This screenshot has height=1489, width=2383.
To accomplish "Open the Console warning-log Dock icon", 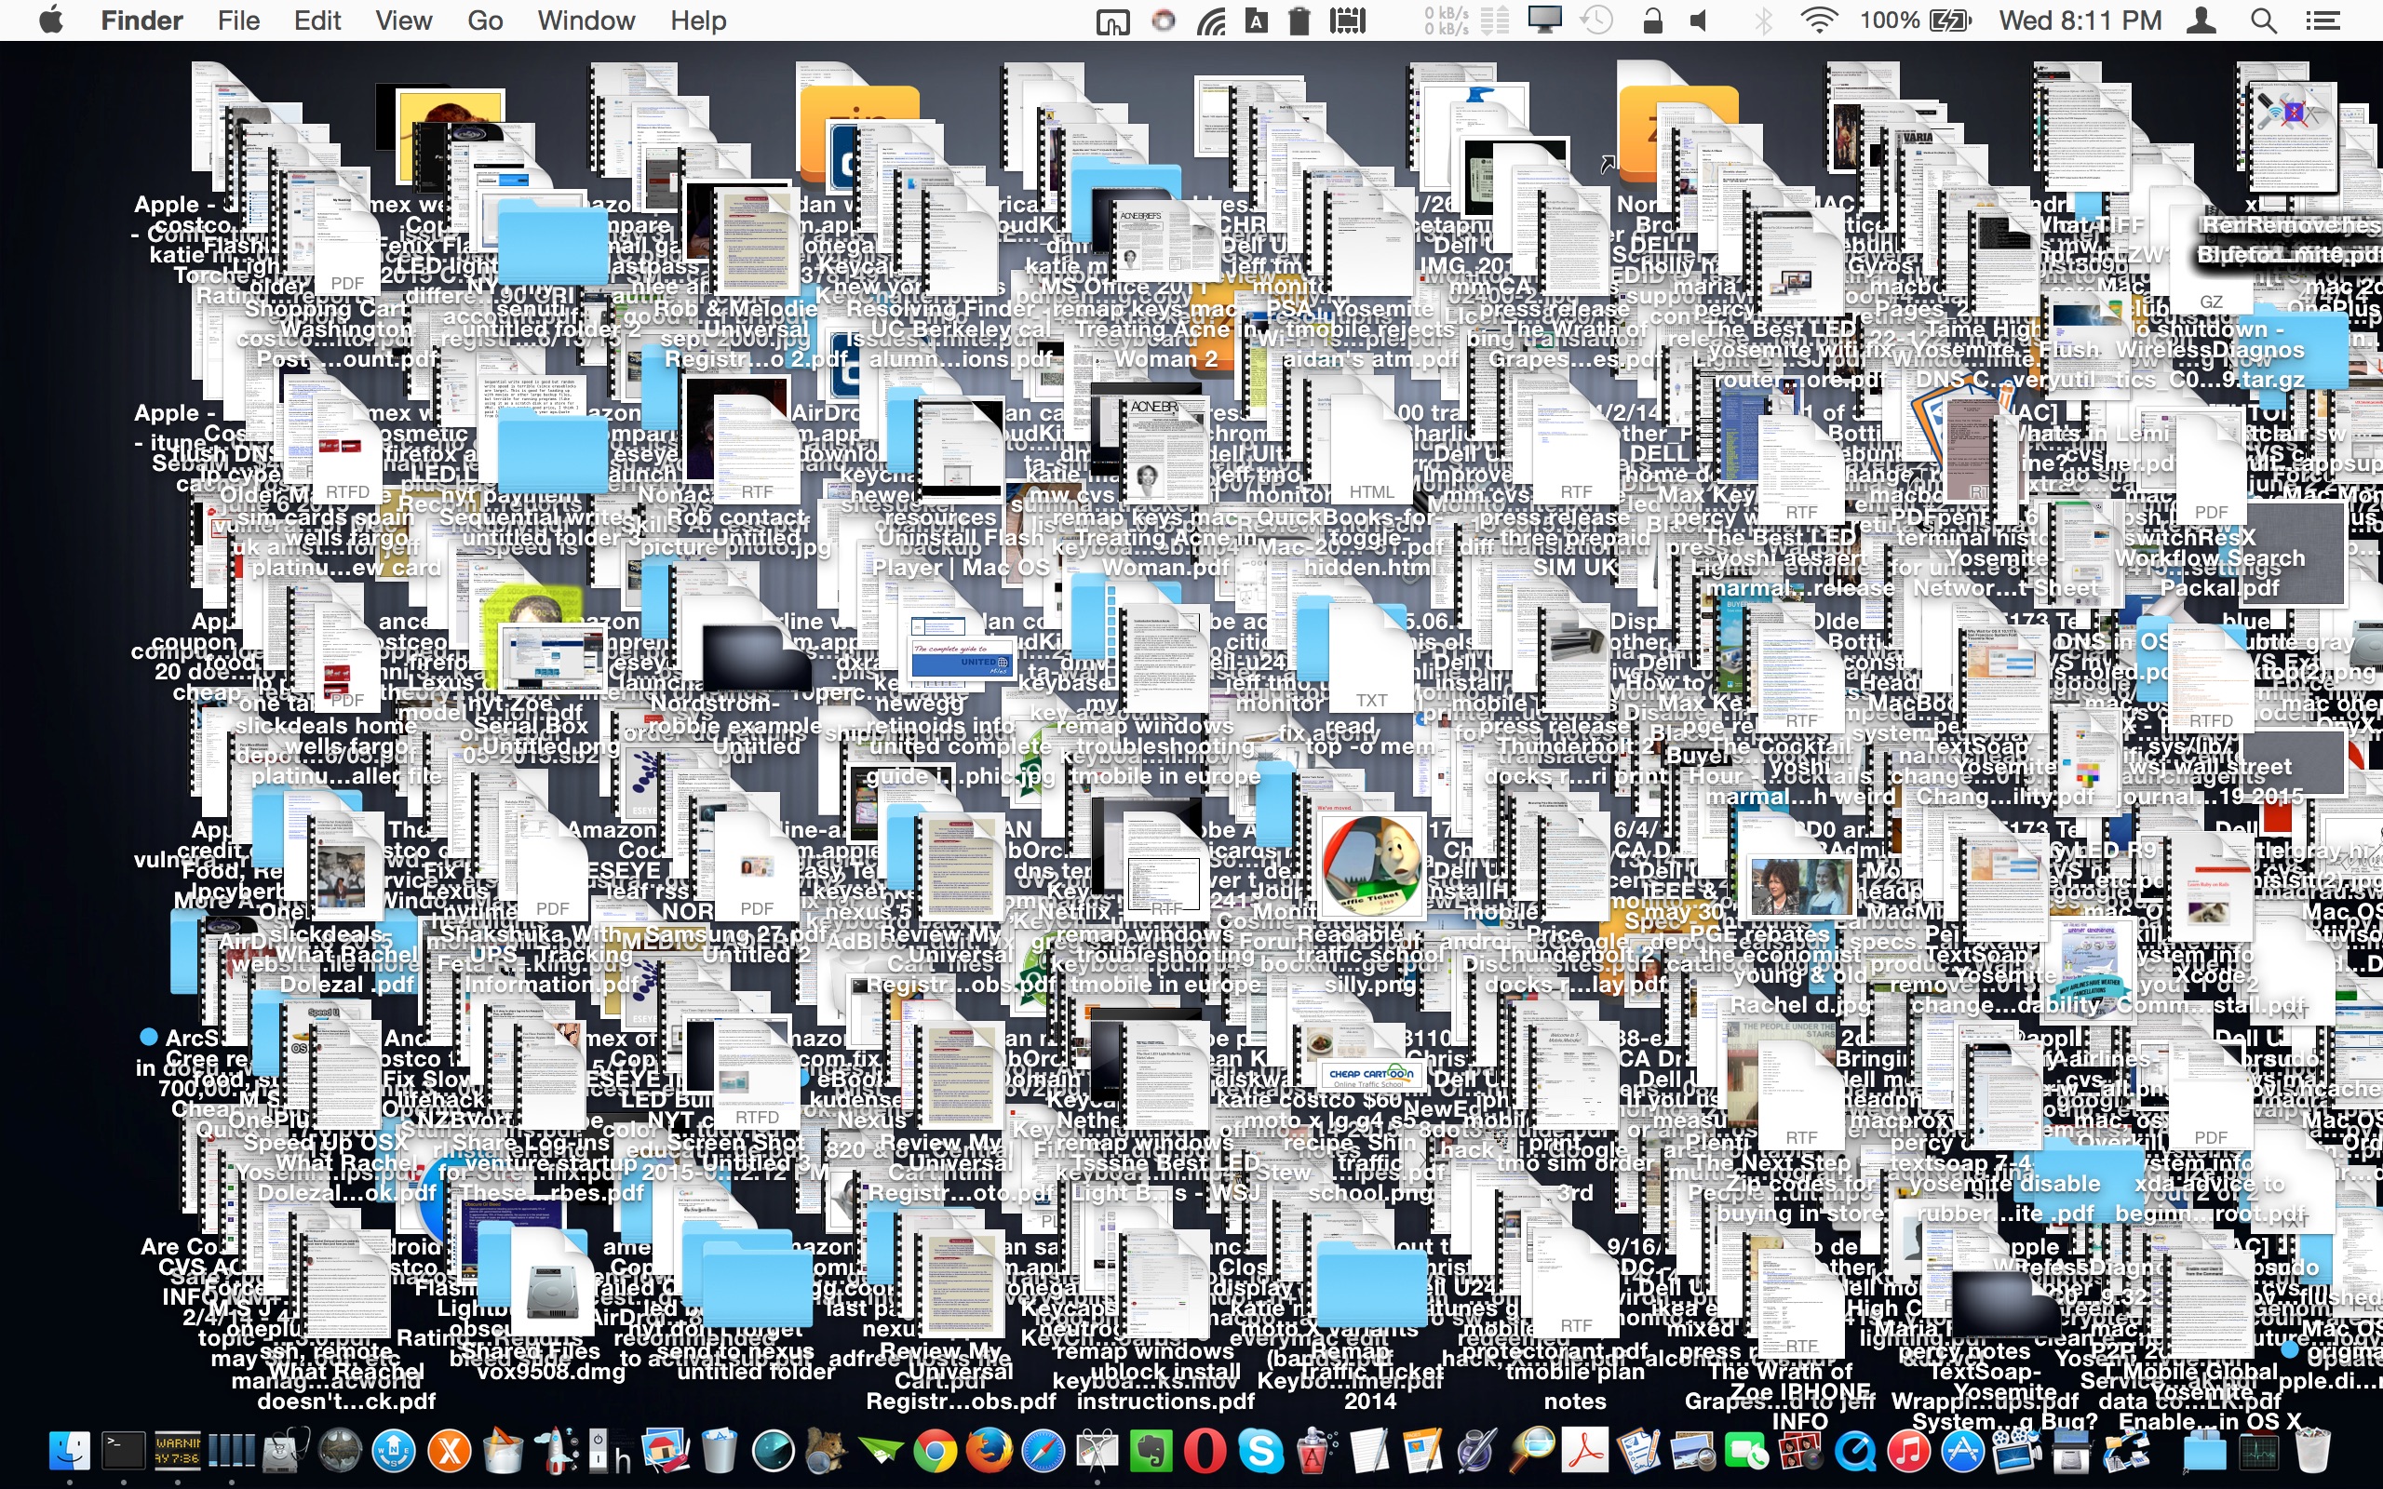I will pyautogui.click(x=177, y=1451).
